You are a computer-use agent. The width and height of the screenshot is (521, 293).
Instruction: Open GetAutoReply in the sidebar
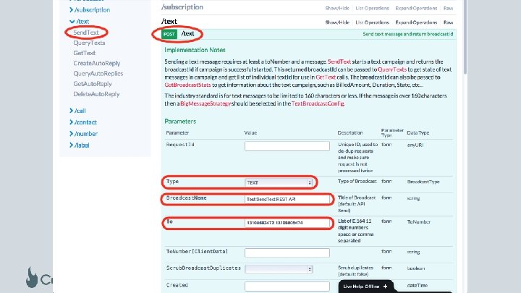click(x=93, y=84)
